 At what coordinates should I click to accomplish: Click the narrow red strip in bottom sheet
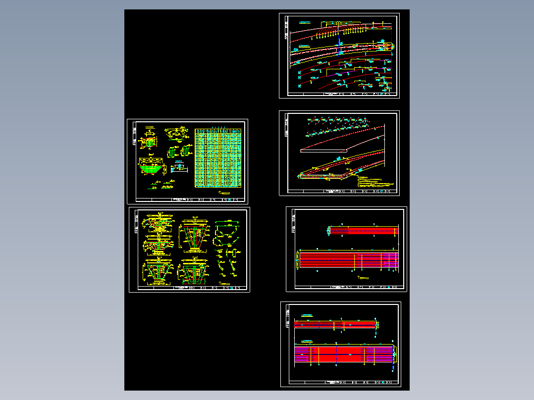pyautogui.click(x=335, y=325)
